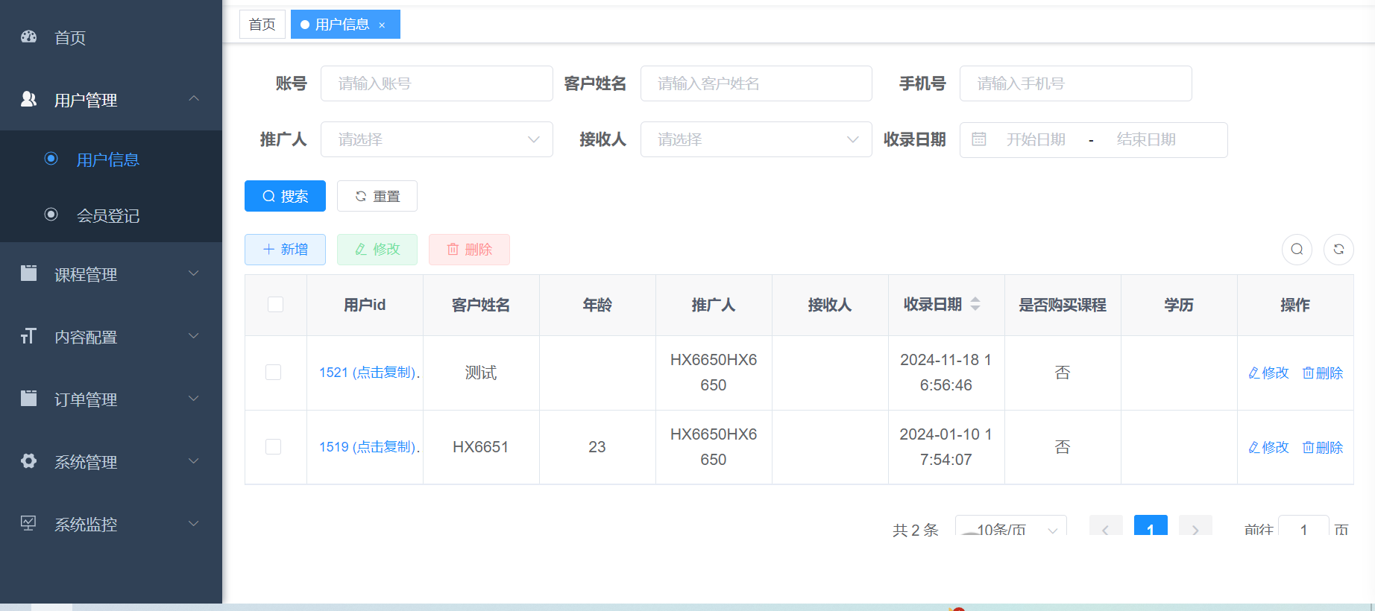Close the 用户信息 tab with x icon
This screenshot has height=611, width=1375.
[382, 25]
